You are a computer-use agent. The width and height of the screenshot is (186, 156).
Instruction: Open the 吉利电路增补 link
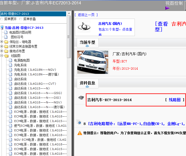pyautogui.click(x=136, y=124)
